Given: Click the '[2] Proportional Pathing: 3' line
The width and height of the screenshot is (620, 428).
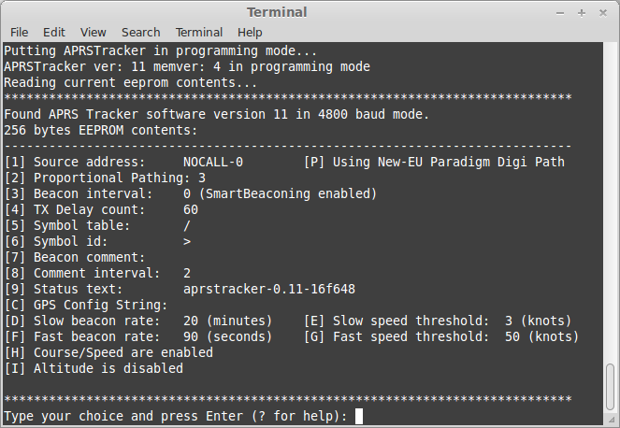Looking at the screenshot, I should point(105,178).
